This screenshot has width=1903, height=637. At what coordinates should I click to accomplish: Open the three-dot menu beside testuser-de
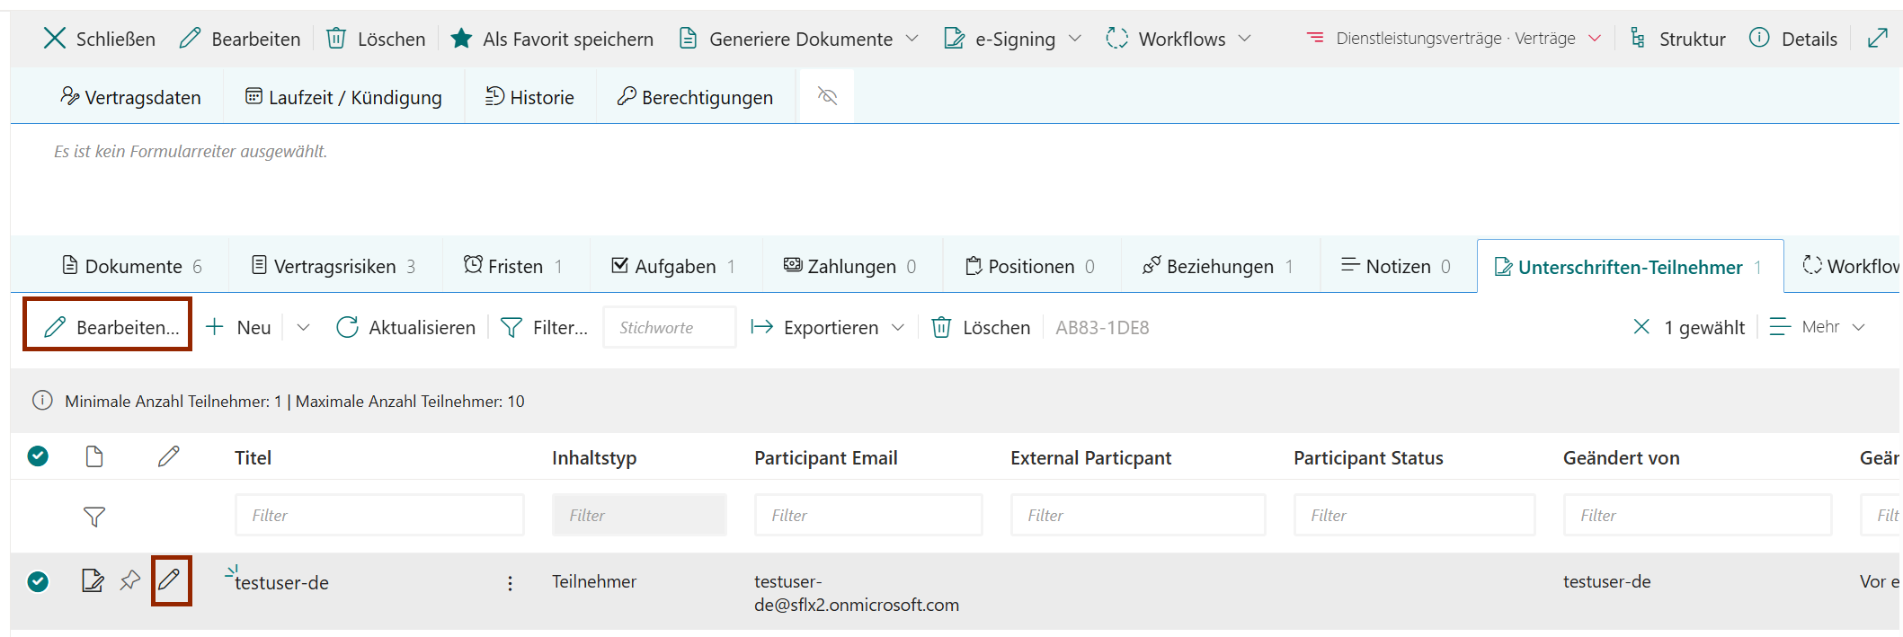[510, 583]
